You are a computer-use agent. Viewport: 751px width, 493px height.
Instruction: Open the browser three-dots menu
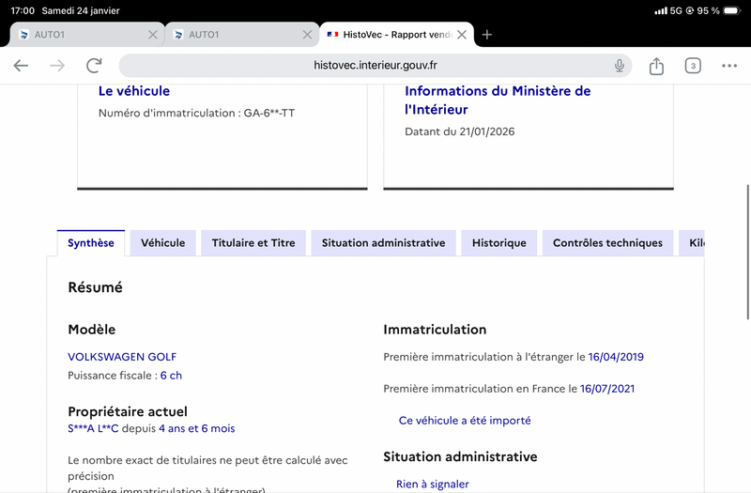[x=729, y=66]
